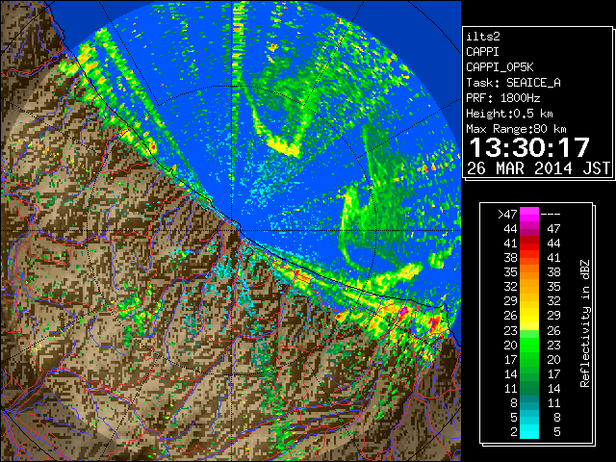Click the red 41–44 dBZ legend swatch

pos(529,244)
